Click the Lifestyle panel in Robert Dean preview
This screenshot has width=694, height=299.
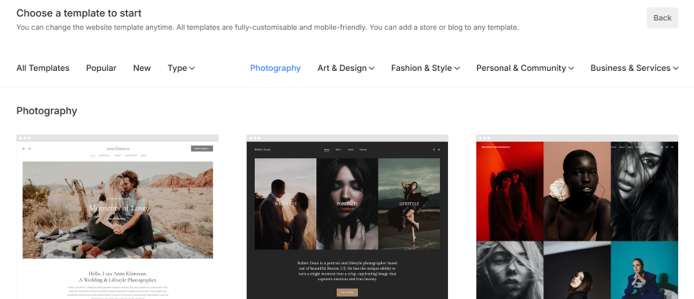[409, 204]
